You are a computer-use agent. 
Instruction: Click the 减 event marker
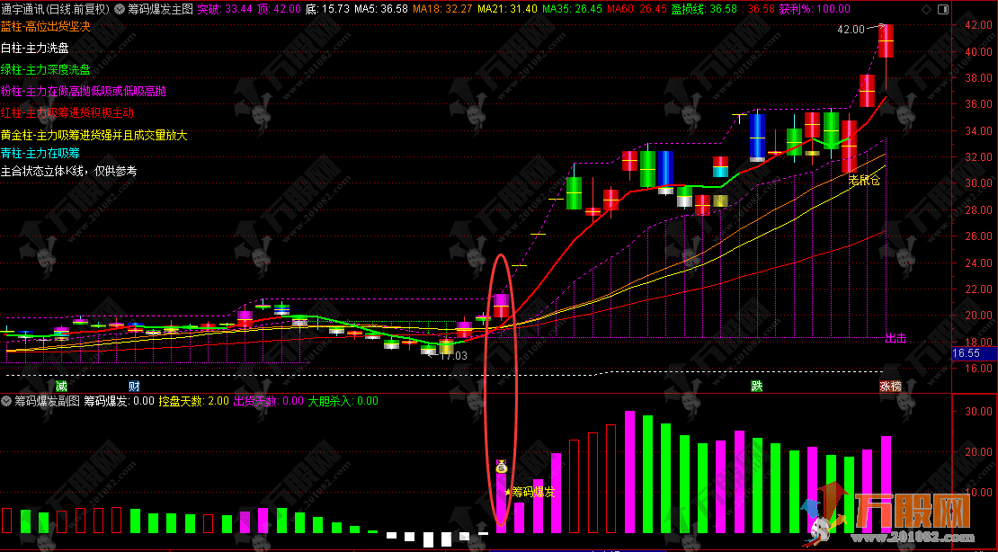[x=60, y=386]
